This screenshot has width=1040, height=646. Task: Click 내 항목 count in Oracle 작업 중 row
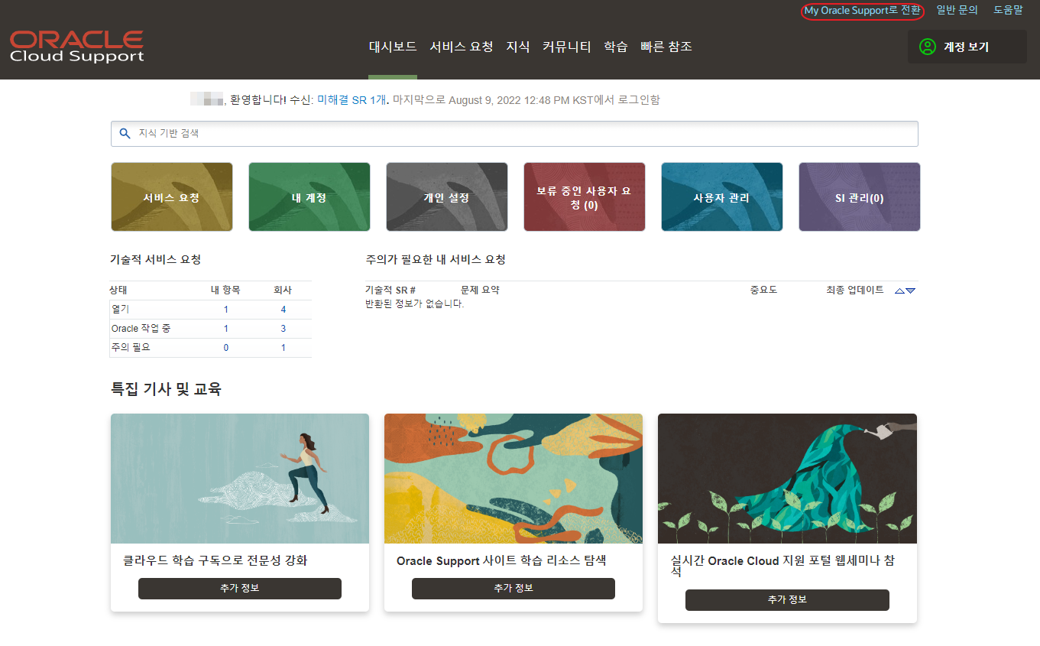(226, 329)
